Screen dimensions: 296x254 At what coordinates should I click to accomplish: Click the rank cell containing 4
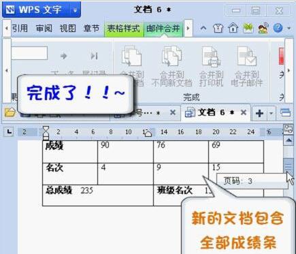pyautogui.click(x=125, y=174)
